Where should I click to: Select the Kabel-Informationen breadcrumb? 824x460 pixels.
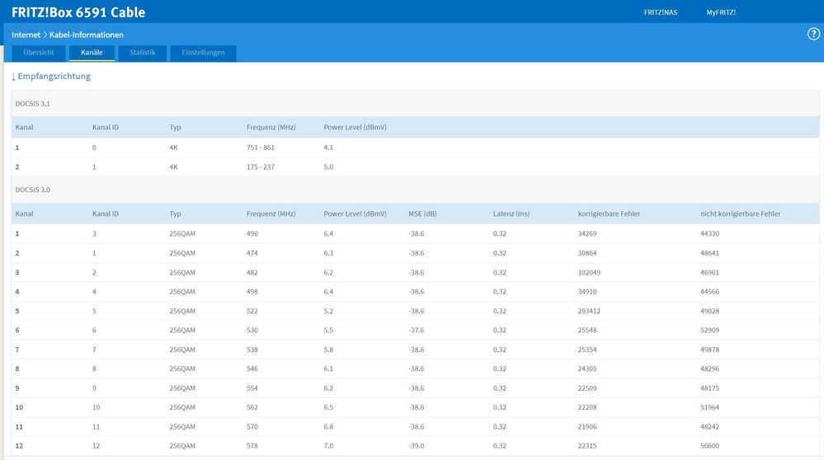[x=86, y=35]
